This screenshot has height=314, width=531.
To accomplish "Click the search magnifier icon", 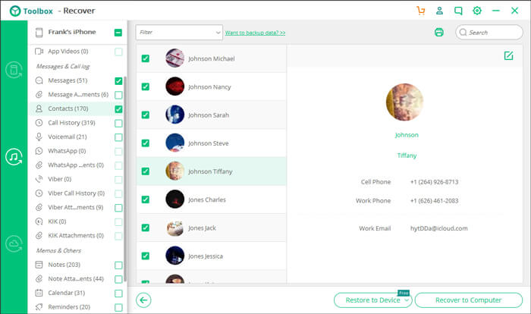I will point(463,33).
